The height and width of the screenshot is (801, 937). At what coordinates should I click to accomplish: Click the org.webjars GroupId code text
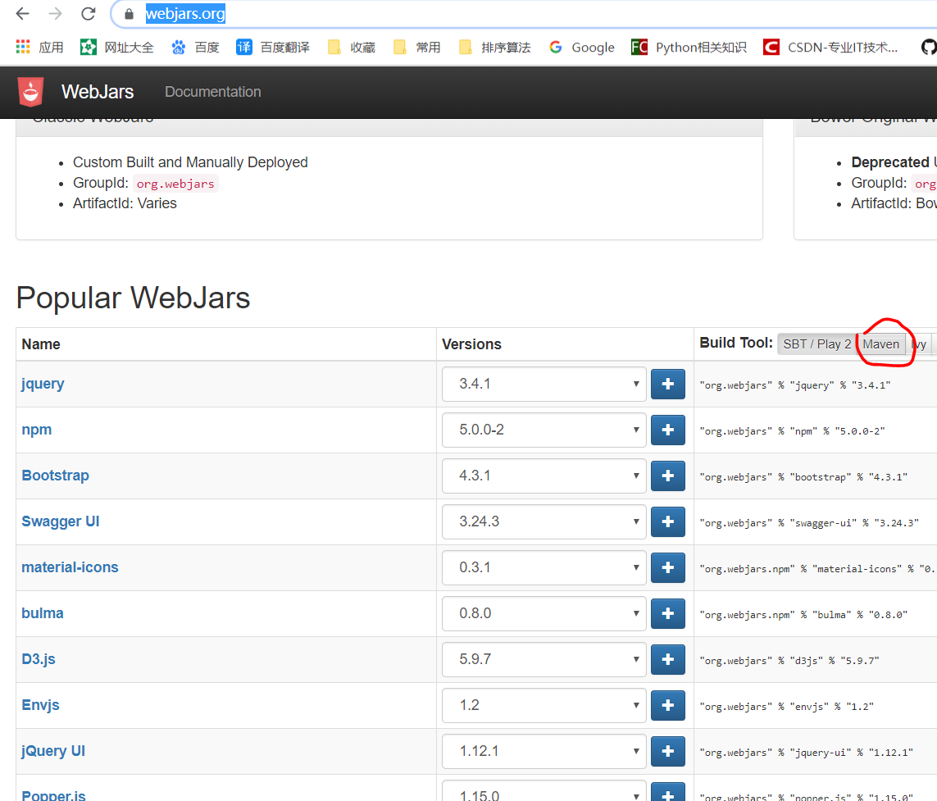(x=175, y=184)
